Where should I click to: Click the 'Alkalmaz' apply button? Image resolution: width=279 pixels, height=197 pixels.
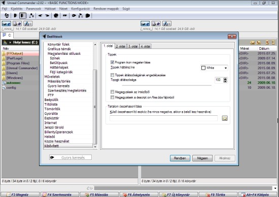pyautogui.click(x=225, y=158)
